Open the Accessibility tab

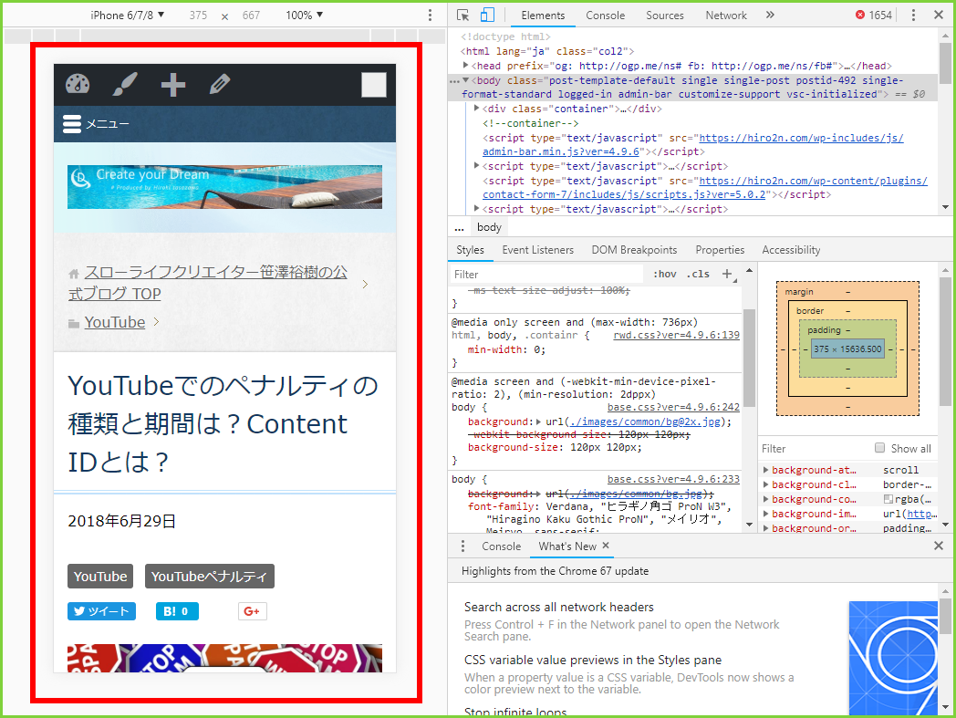pyautogui.click(x=791, y=249)
